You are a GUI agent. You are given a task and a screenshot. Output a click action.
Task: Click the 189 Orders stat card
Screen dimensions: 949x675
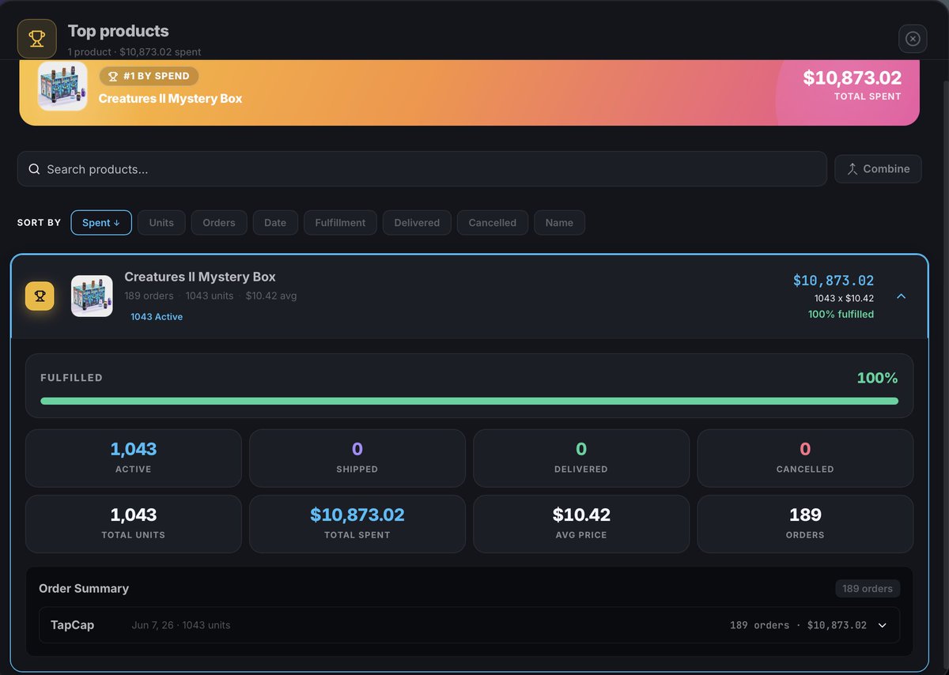coord(805,524)
